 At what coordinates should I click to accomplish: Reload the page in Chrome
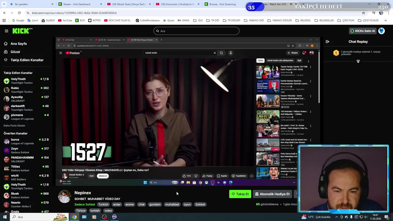coord(19,13)
